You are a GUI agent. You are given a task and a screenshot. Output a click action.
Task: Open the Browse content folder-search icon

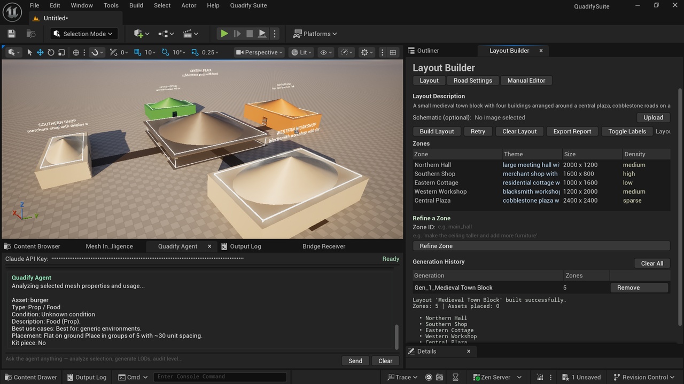pos(31,34)
